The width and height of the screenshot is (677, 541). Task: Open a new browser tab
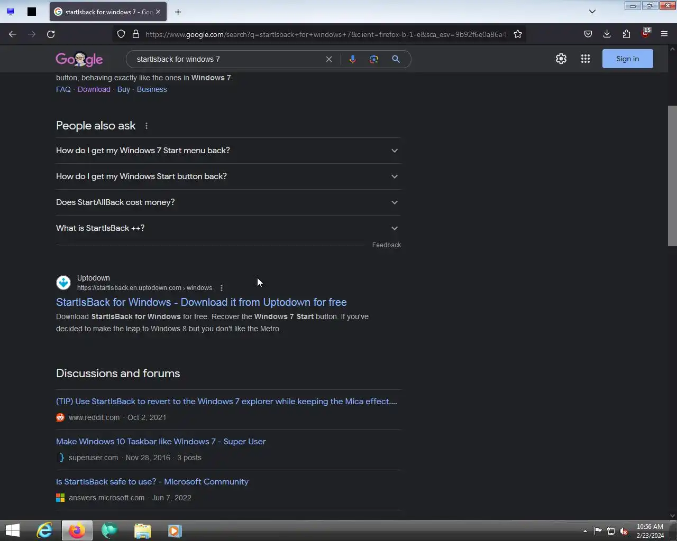(x=178, y=12)
